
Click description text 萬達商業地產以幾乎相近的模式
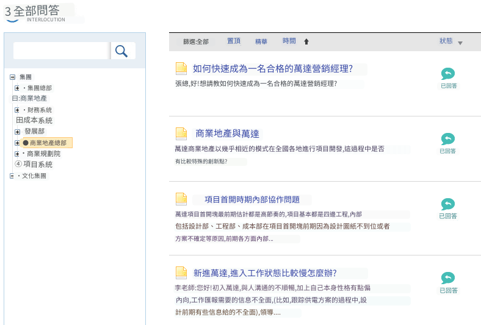click(x=280, y=149)
